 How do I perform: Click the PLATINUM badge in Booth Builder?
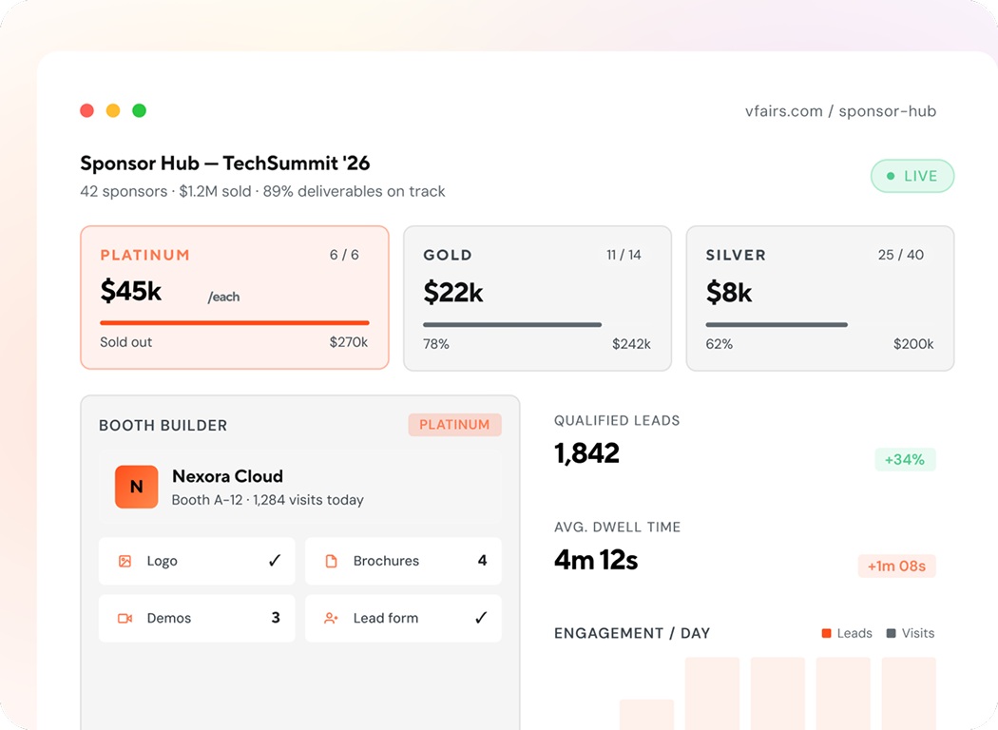pyautogui.click(x=454, y=425)
